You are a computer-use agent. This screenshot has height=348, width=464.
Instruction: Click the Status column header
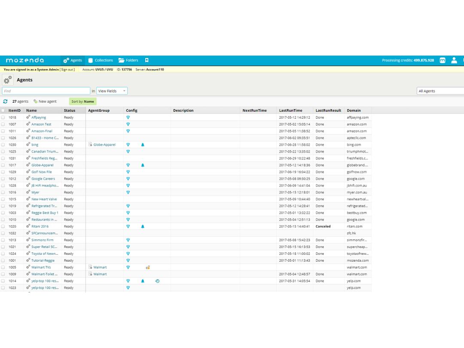(70, 110)
